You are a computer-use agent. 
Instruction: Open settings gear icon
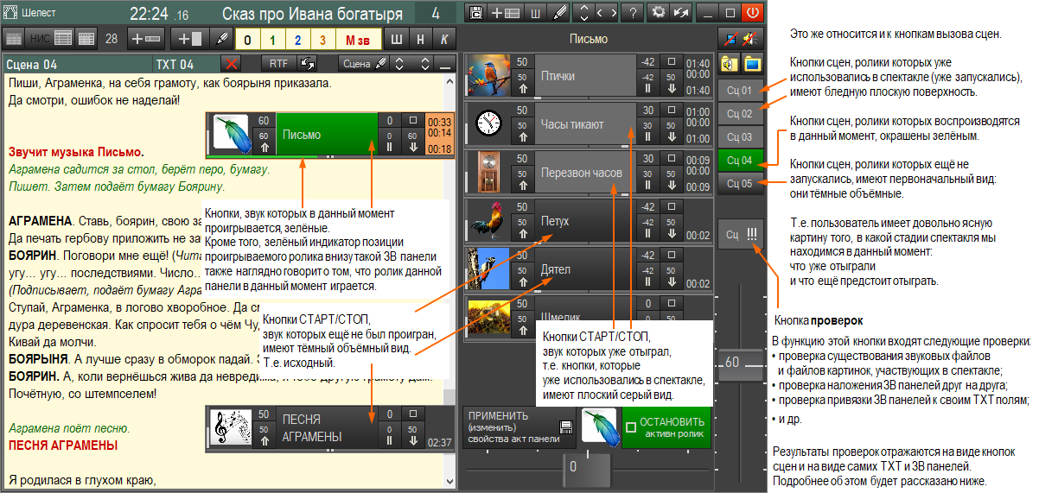[660, 13]
